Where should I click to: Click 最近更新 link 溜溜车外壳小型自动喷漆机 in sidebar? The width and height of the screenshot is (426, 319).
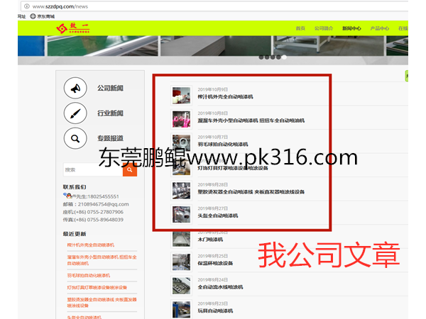tap(102, 260)
